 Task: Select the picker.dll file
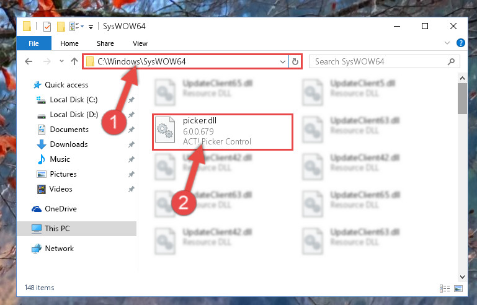[223, 131]
